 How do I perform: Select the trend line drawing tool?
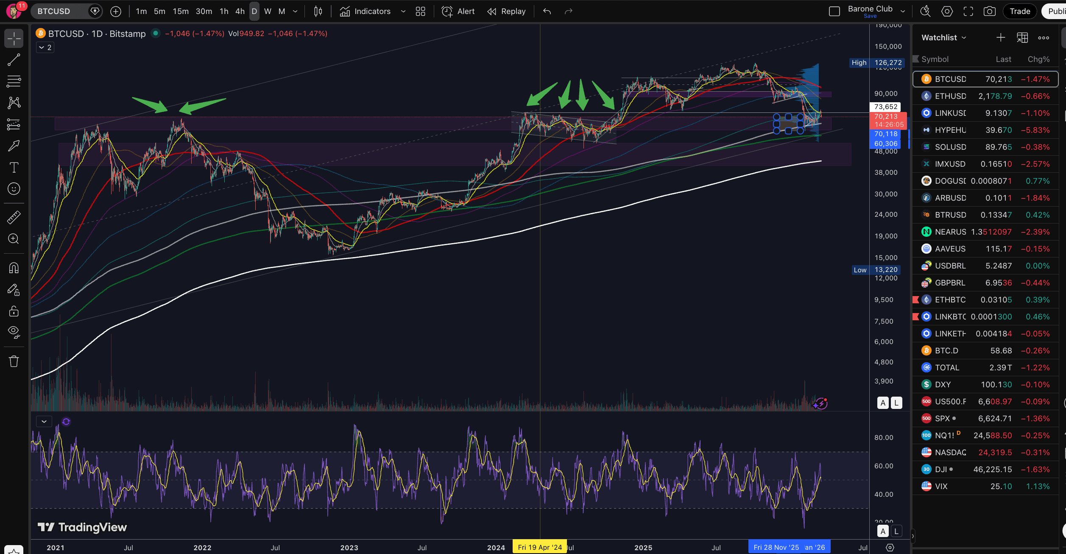(14, 59)
